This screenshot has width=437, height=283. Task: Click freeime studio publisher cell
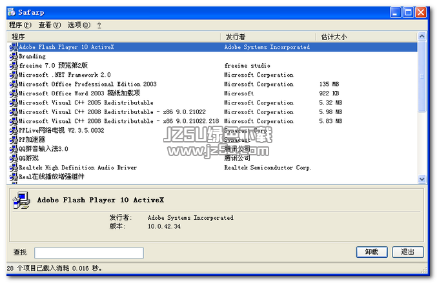247,66
